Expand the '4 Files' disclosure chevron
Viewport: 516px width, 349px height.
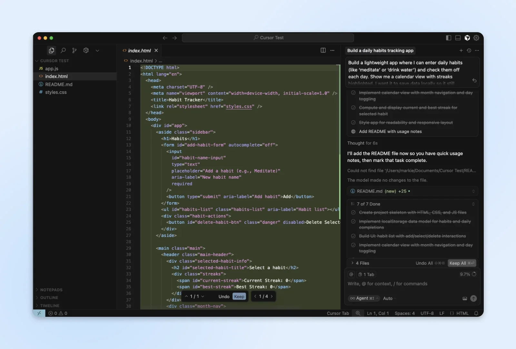pos(352,263)
